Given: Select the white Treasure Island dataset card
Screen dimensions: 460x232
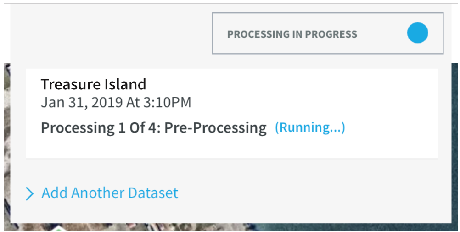Looking at the screenshot, I should point(232,113).
